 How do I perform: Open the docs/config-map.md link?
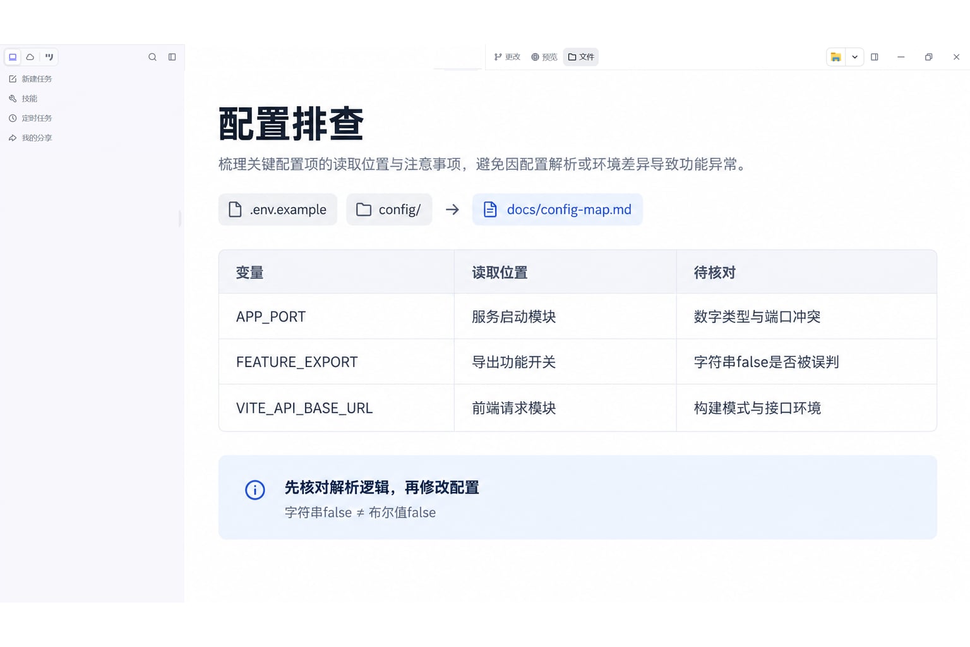pos(558,210)
